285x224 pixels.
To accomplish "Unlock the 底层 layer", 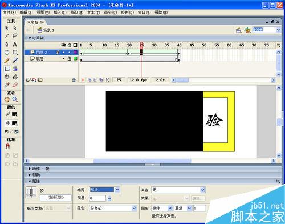I will [70, 59].
